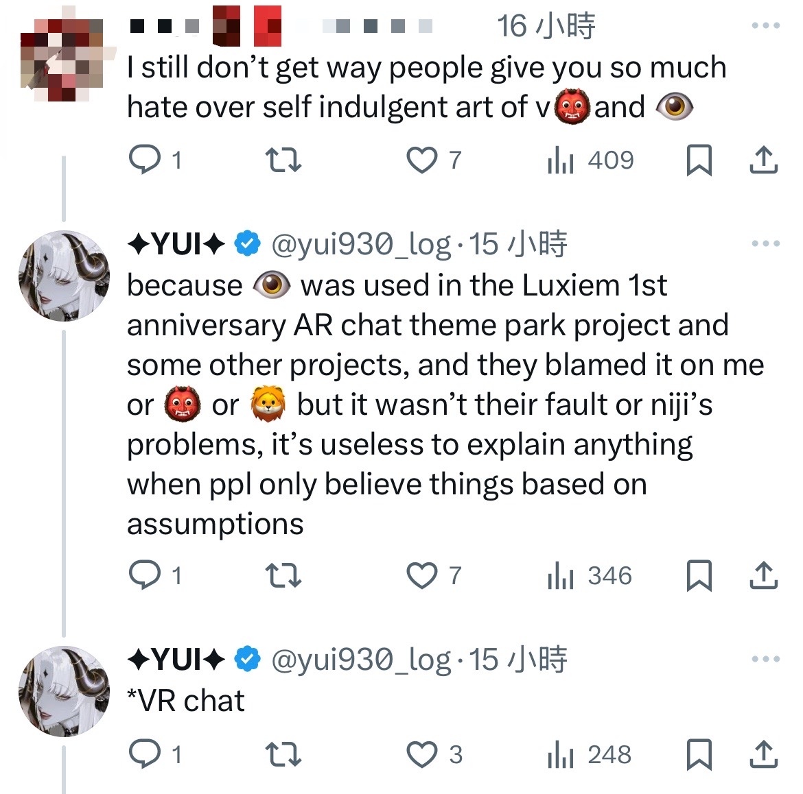The image size is (803, 794).
Task: Open @yui930_log handle on the Luxiem tweet
Action: 361,245
